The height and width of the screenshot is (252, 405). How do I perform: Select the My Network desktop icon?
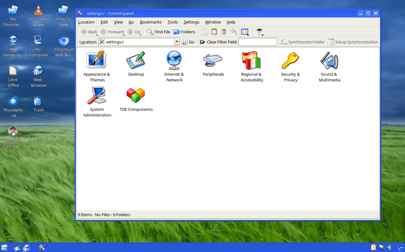click(13, 46)
